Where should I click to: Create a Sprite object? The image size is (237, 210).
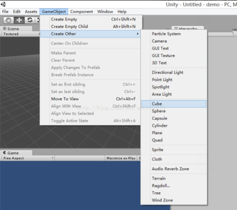pos(174,150)
